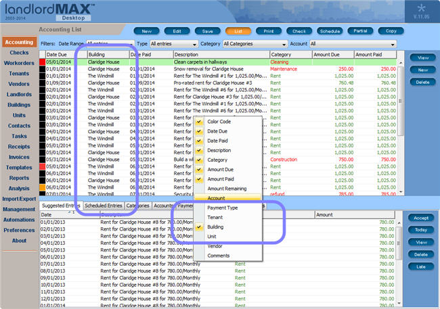
Task: Sort by Date Due column header
Action: coord(66,55)
